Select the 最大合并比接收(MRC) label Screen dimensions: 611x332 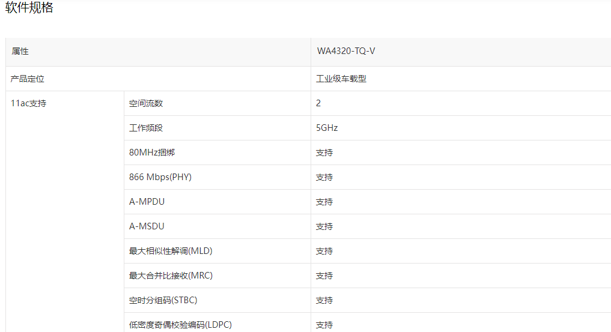pos(171,276)
